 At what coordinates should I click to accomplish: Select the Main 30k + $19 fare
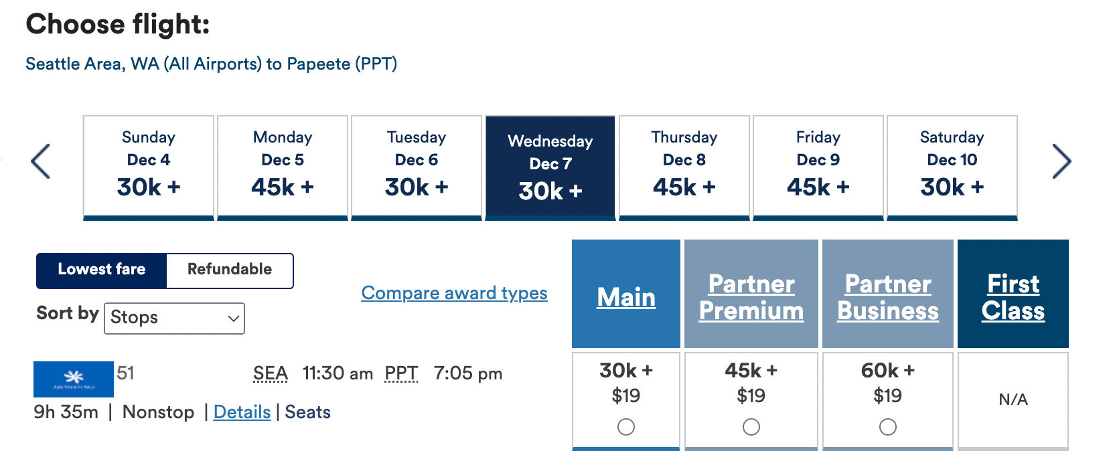click(x=626, y=426)
